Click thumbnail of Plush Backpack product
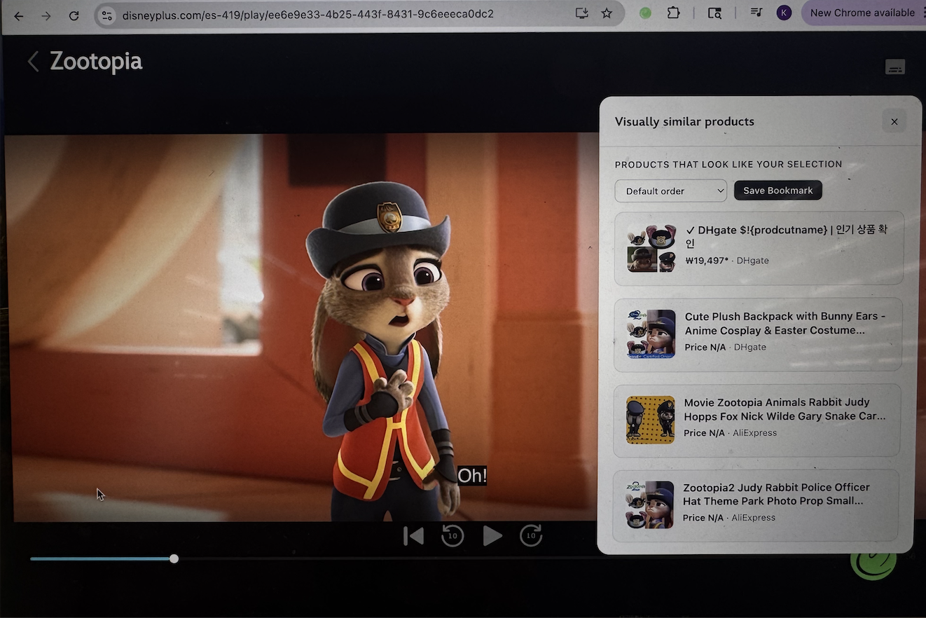The width and height of the screenshot is (926, 618). 651,335
